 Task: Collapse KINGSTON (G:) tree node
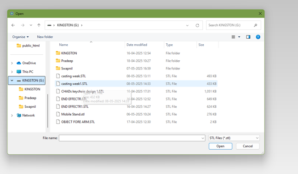pyautogui.click(x=12, y=81)
